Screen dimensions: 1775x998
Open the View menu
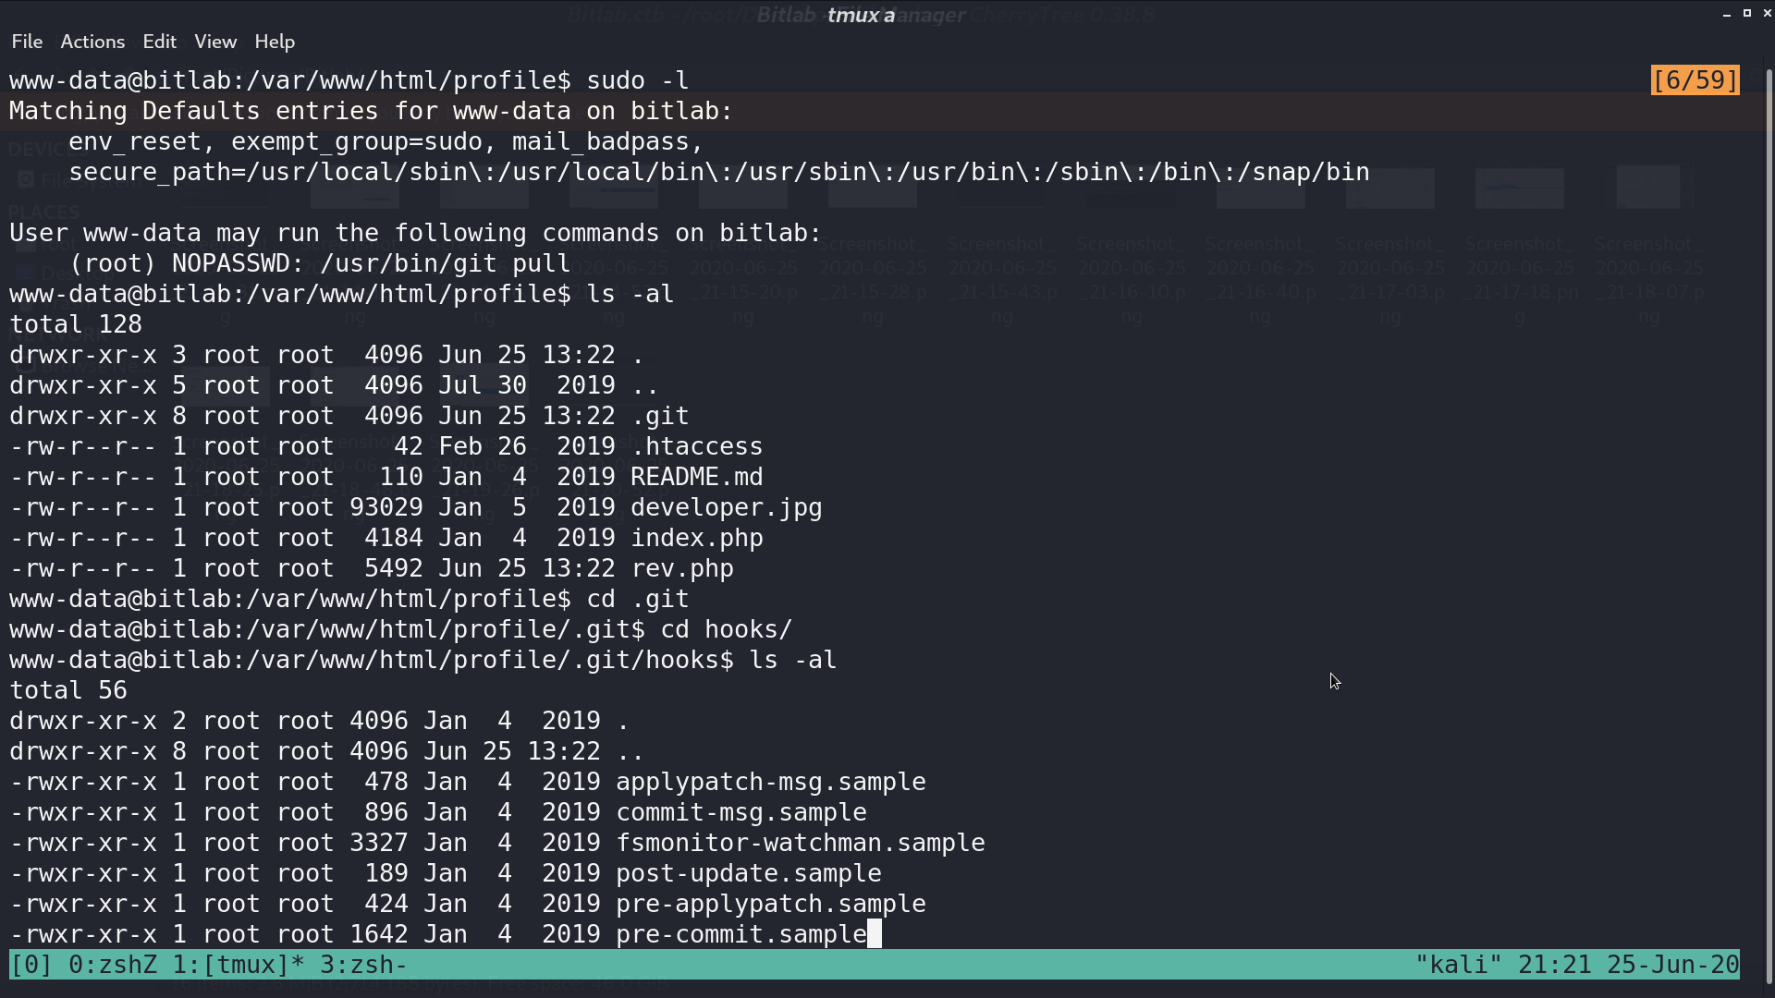(x=215, y=42)
